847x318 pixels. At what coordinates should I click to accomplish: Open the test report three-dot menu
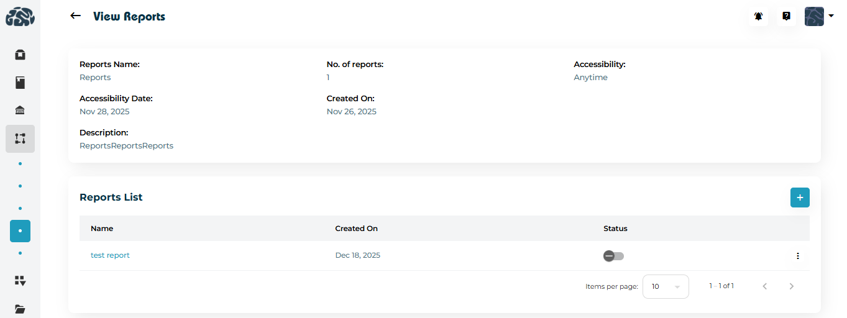point(798,256)
